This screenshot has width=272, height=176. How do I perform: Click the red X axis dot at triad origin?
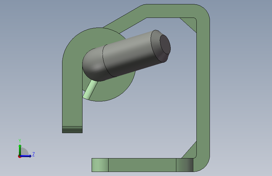pyautogui.click(x=19, y=157)
